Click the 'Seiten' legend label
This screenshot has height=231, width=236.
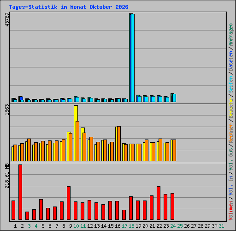pyautogui.click(x=231, y=85)
